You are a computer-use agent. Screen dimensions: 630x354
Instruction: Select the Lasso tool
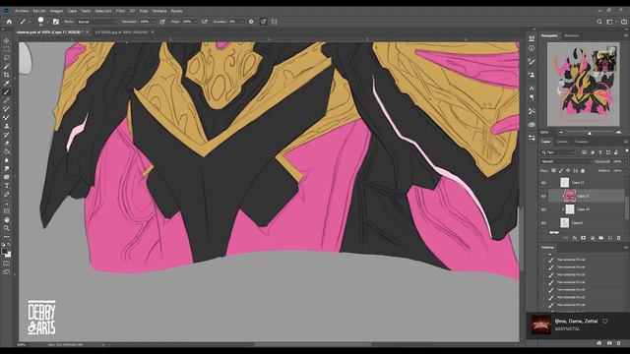7,57
